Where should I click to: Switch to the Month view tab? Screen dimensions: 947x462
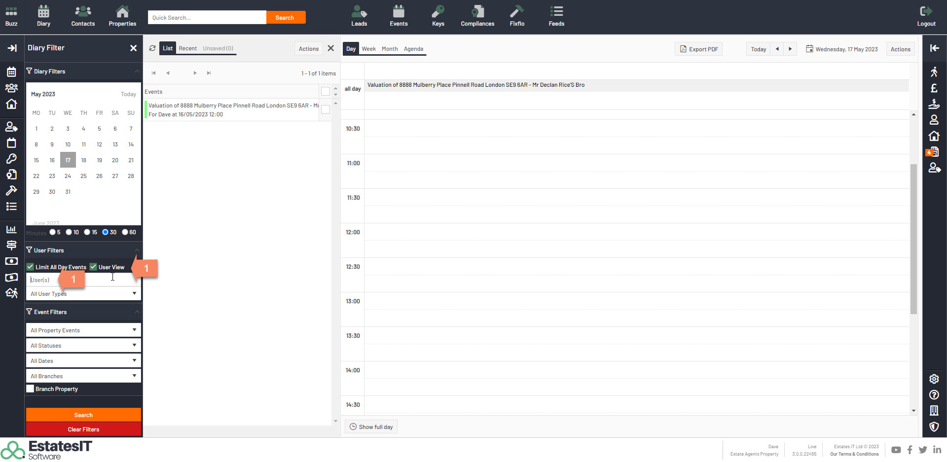click(390, 49)
